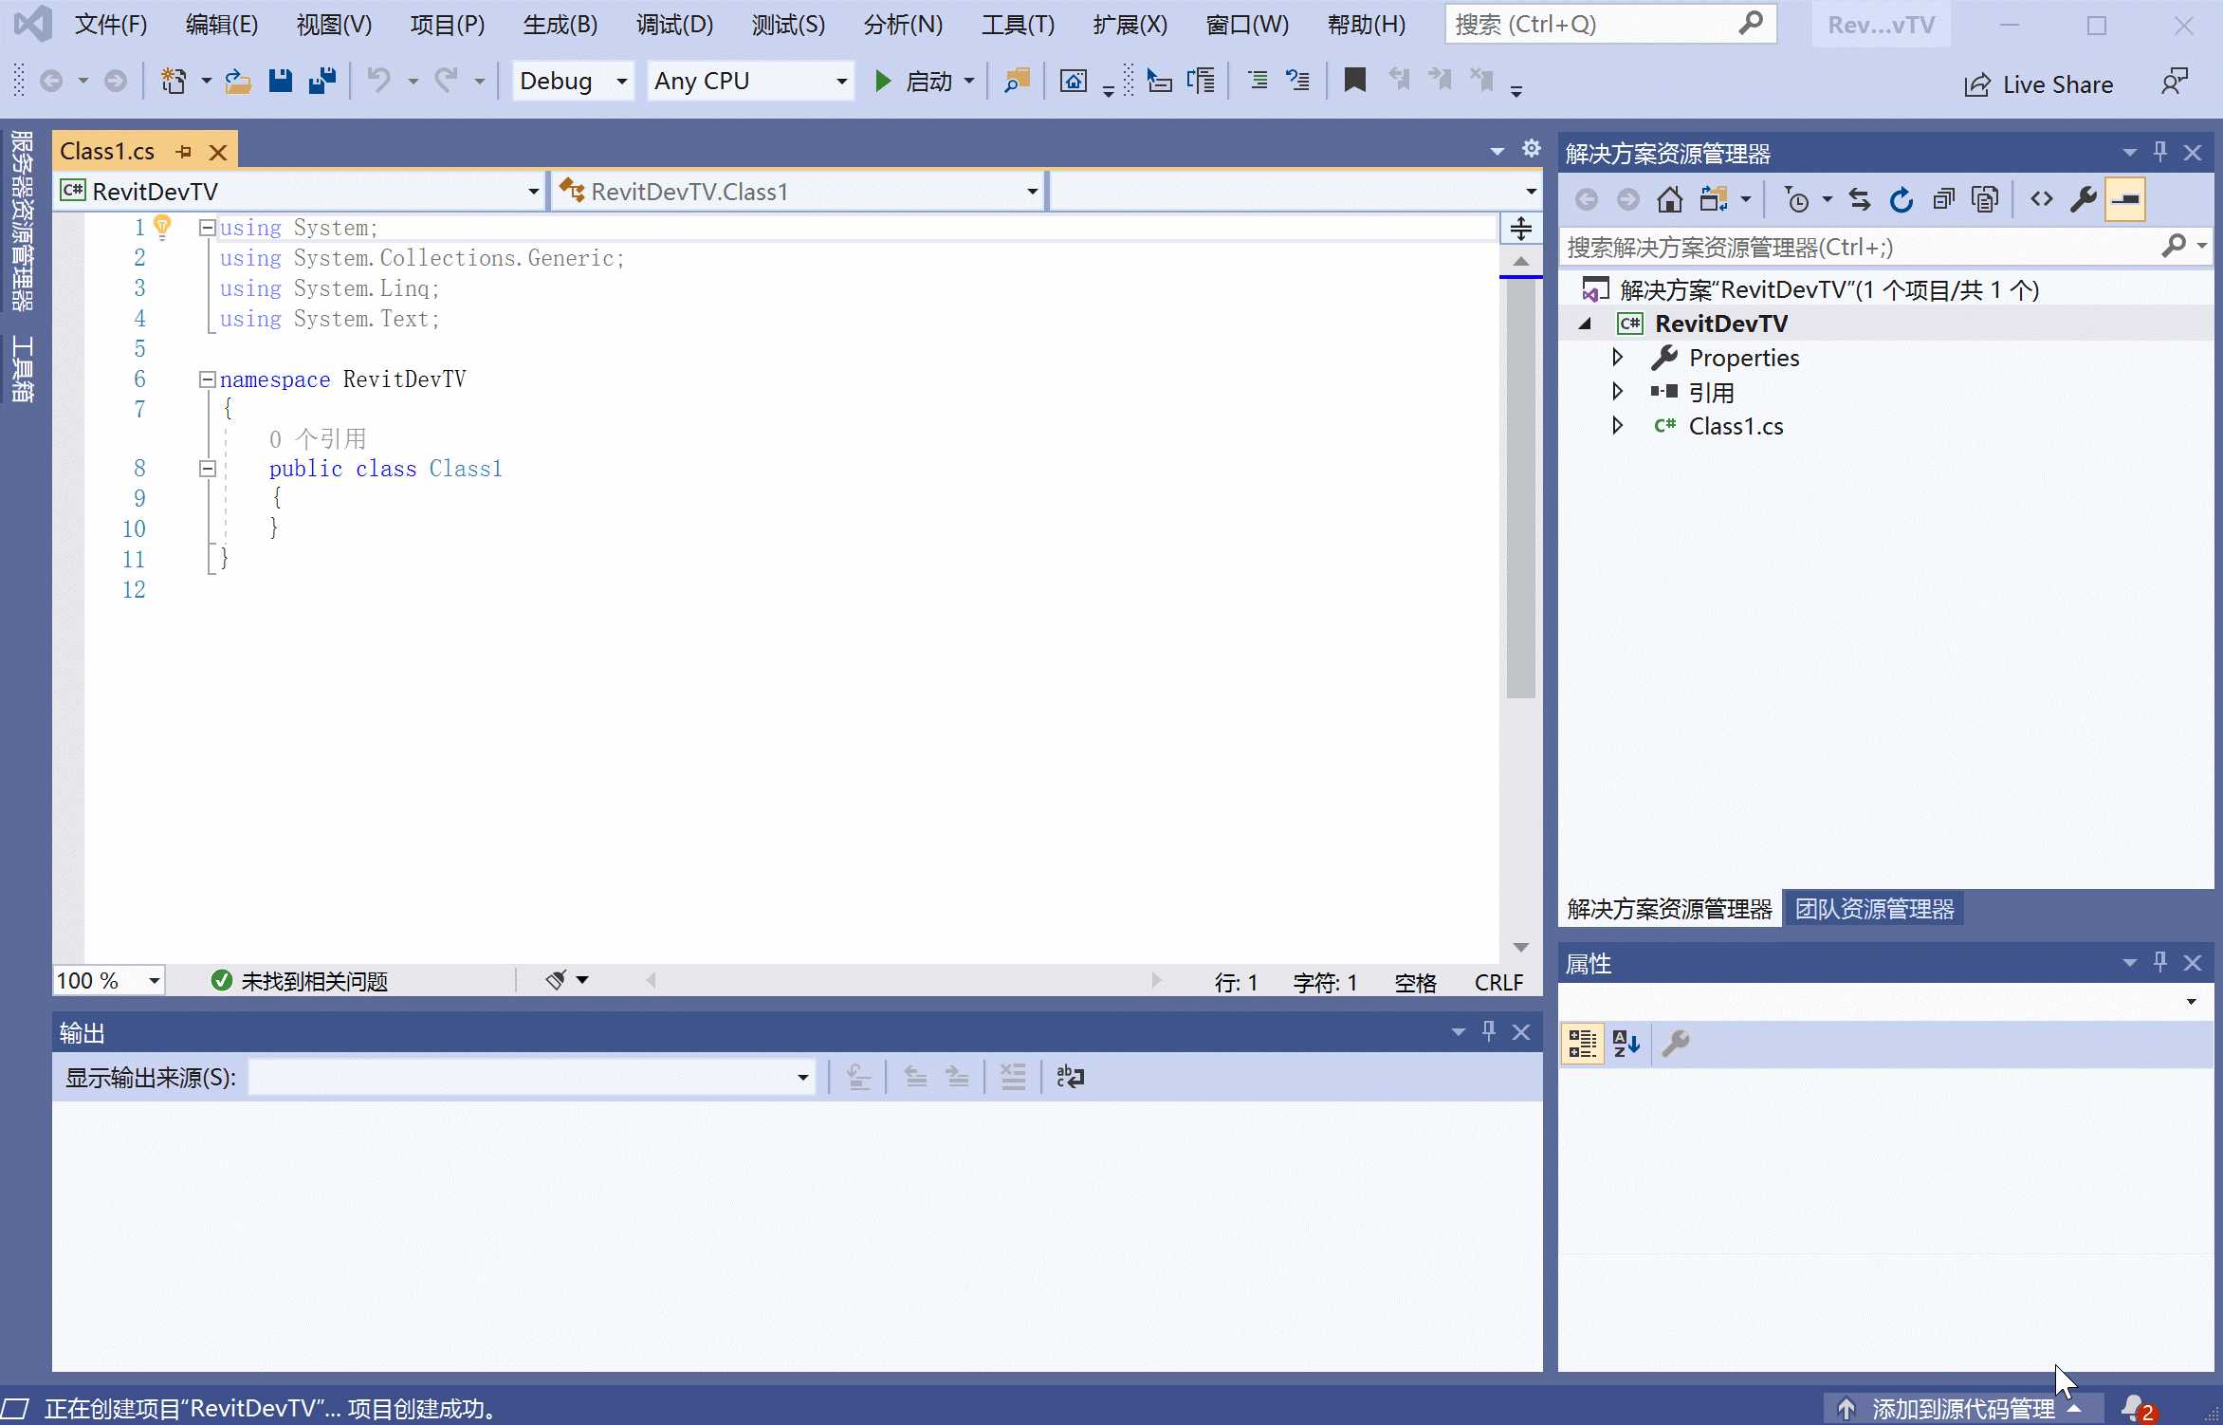This screenshot has height=1425, width=2223.
Task: Toggle Alphabetical sort in Properties panel
Action: [1626, 1044]
